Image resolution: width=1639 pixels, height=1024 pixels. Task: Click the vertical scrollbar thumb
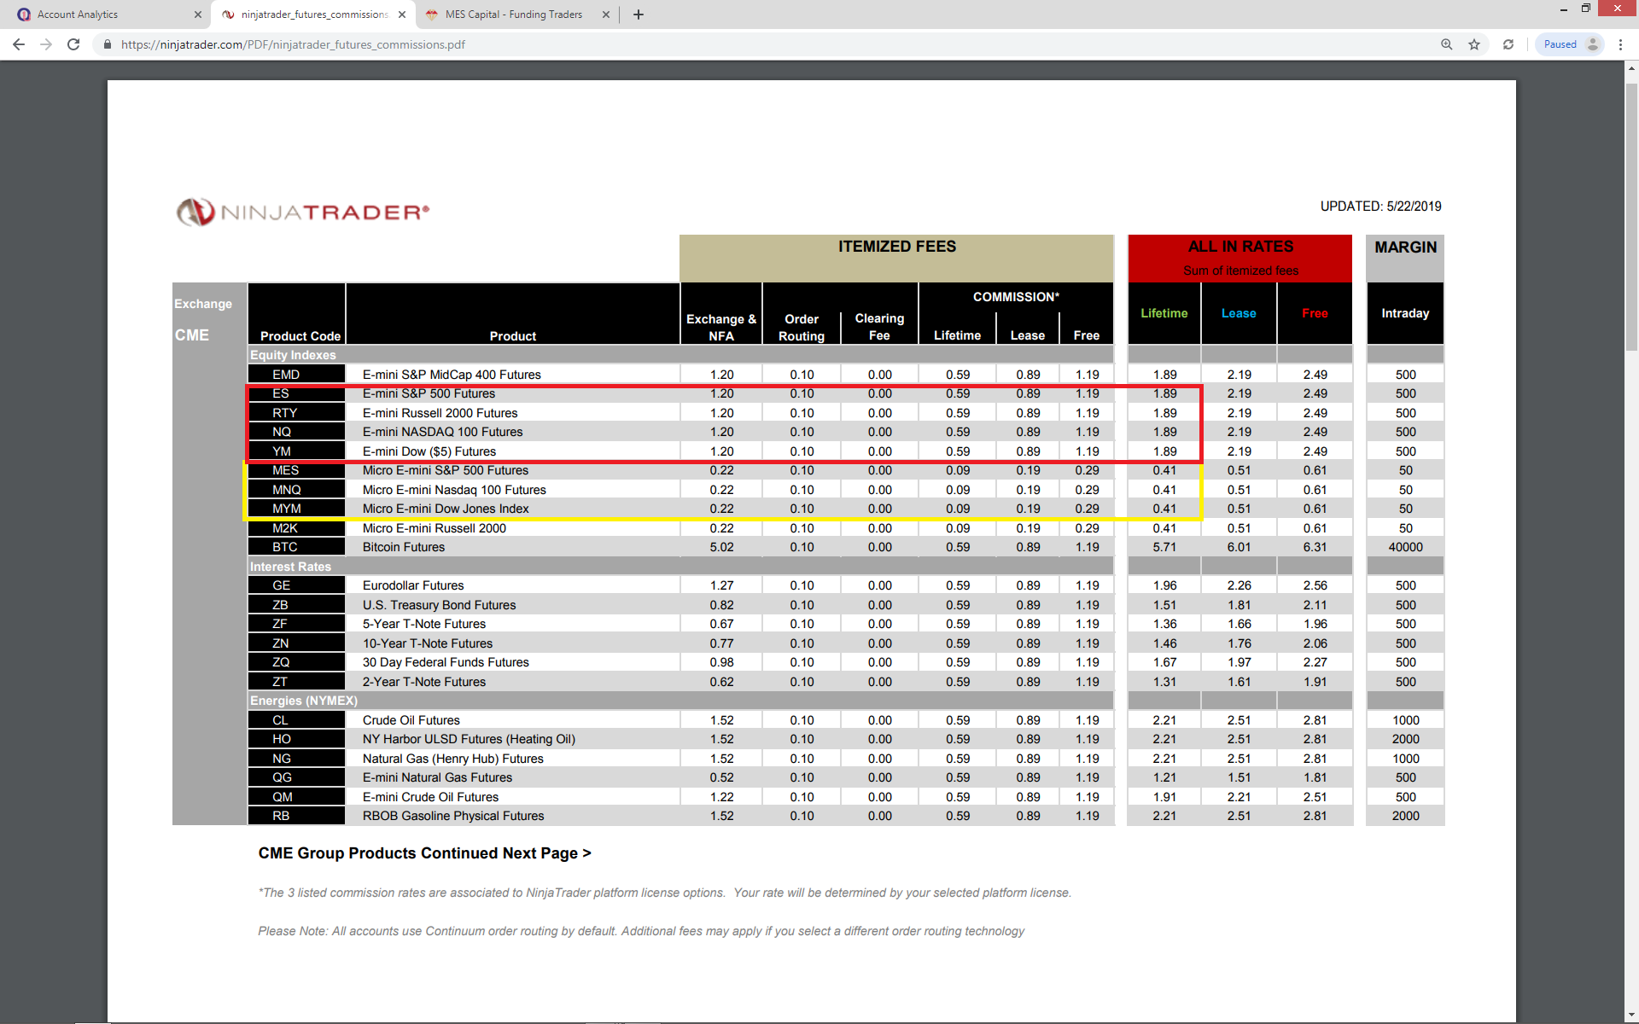[x=1632, y=218]
